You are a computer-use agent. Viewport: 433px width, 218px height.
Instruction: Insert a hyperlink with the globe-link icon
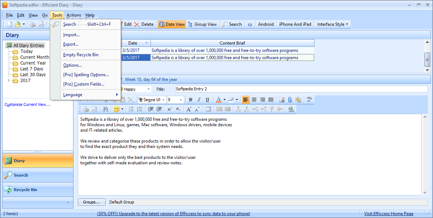point(291,109)
